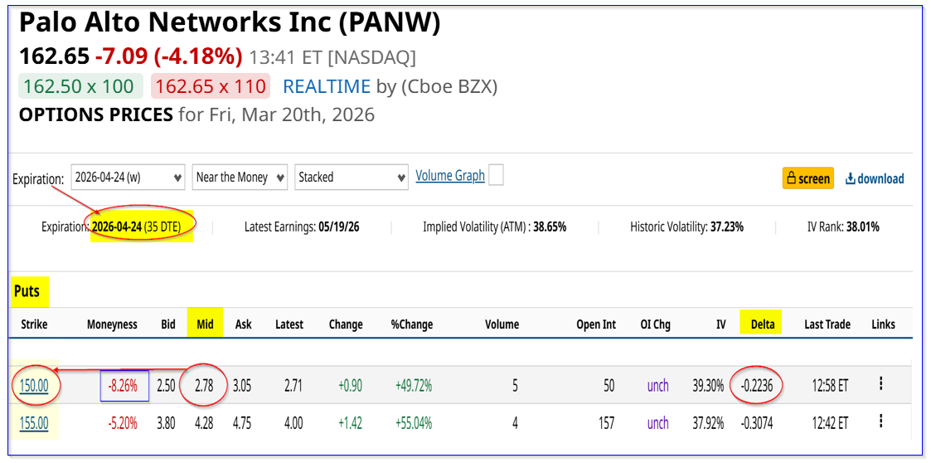Select the 155.00 strike link
The height and width of the screenshot is (463, 931).
35,423
